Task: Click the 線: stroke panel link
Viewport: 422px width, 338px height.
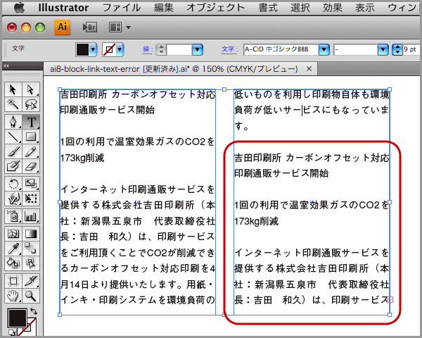Action: point(148,49)
